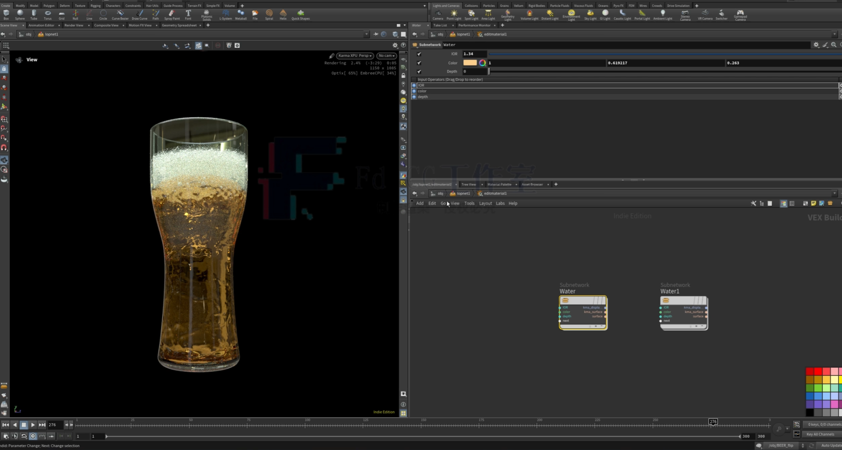Select the Font tool on the Create shelf

coord(188,15)
